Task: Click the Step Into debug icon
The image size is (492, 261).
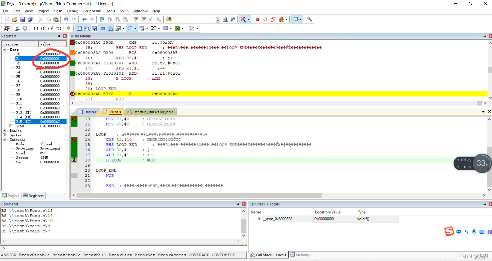Action: [36, 28]
